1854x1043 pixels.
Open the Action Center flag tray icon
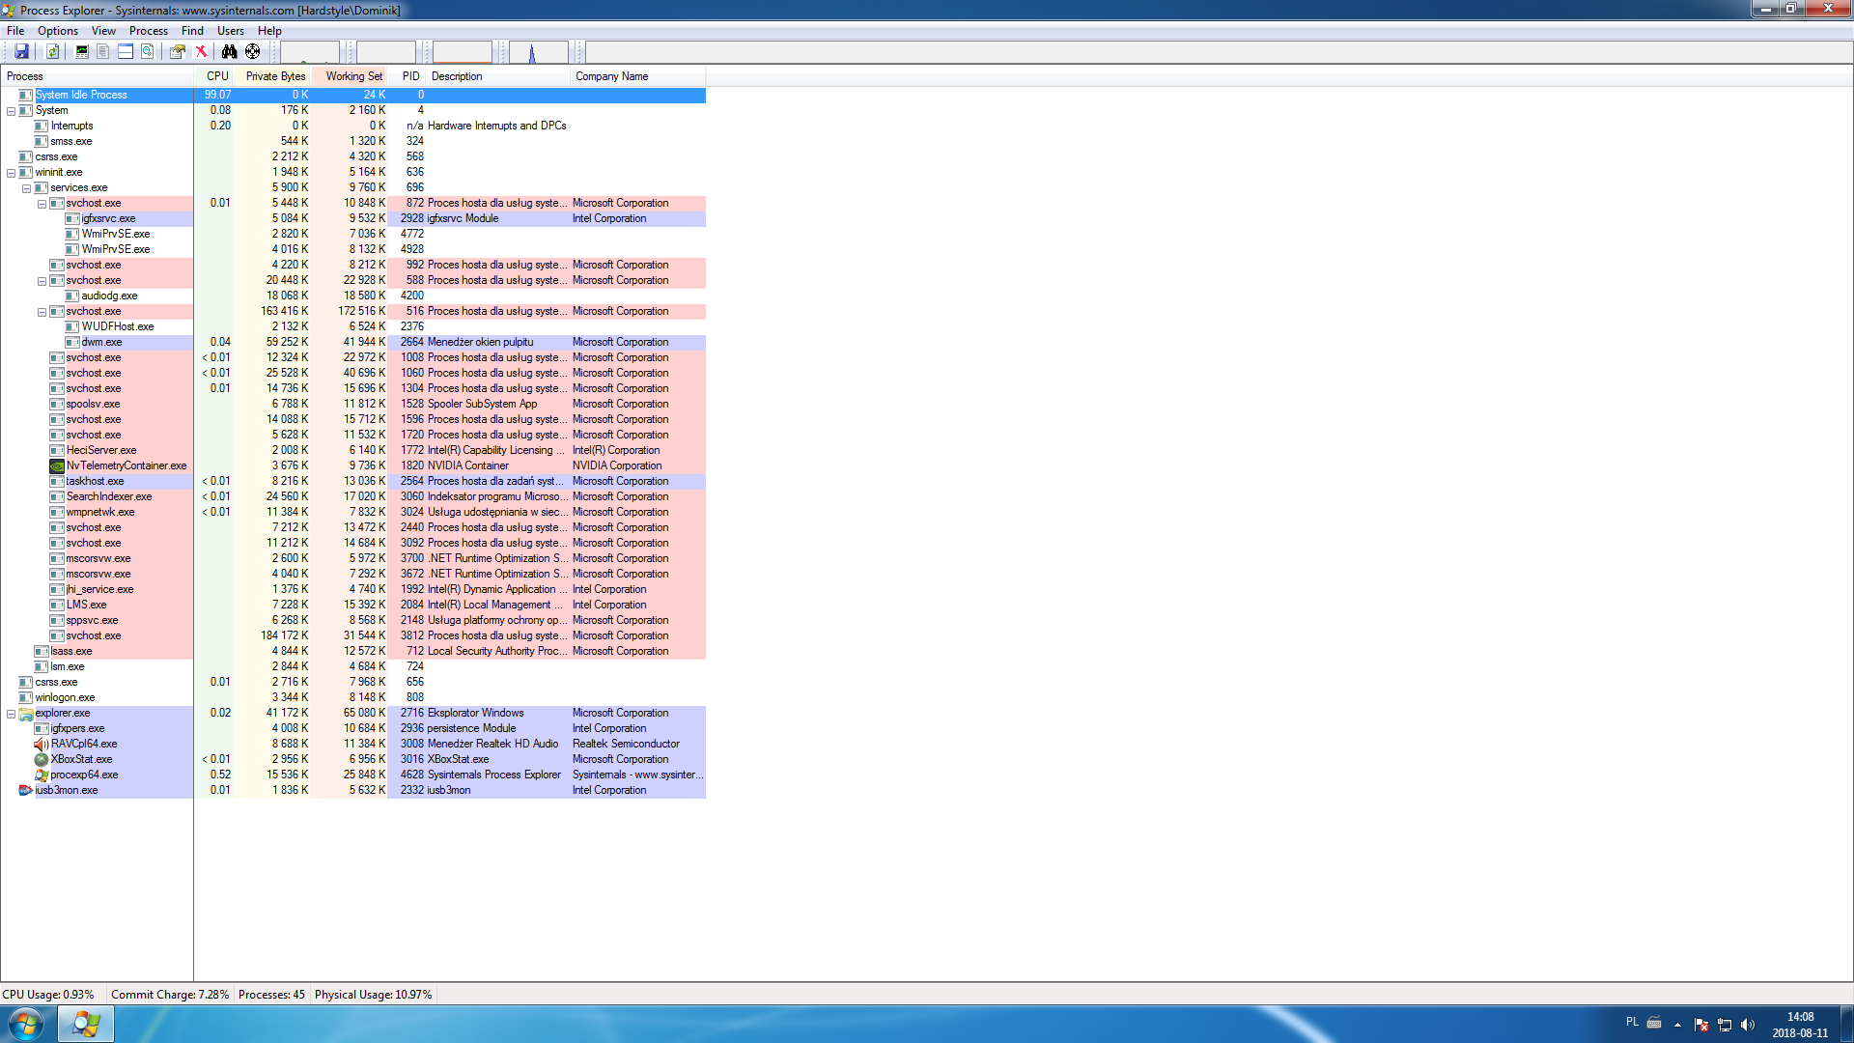(1701, 1025)
